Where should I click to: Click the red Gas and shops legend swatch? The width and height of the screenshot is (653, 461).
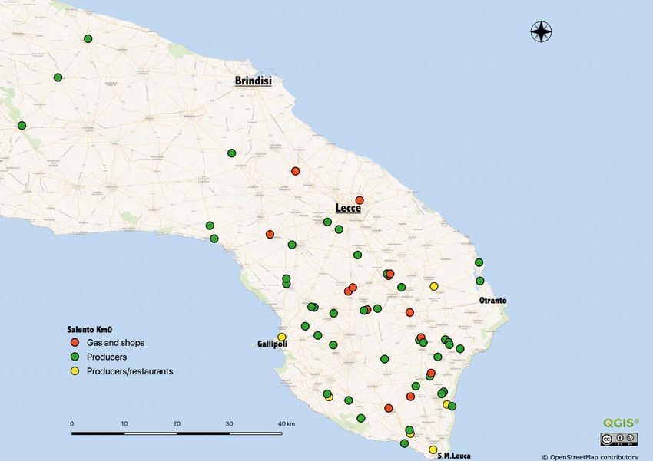tap(75, 343)
